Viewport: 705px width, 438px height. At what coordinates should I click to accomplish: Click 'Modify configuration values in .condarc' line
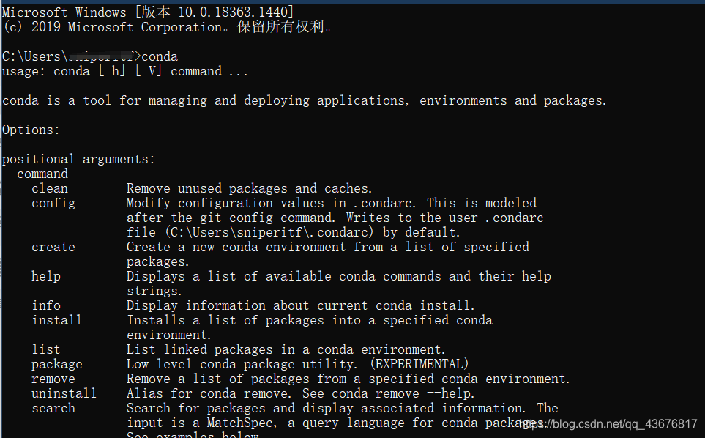tap(332, 204)
